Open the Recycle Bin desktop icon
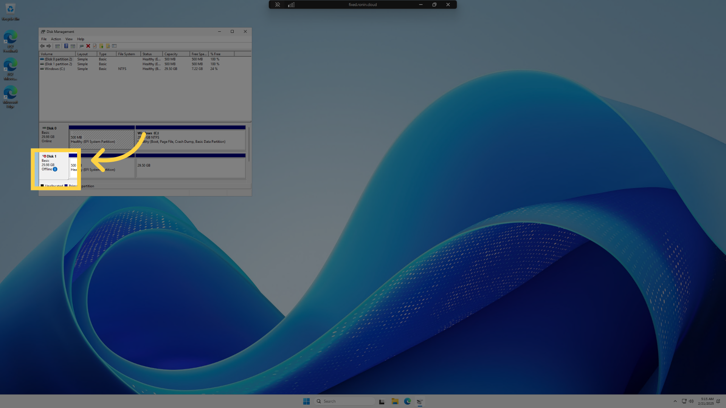The width and height of the screenshot is (726, 408). coord(10,11)
